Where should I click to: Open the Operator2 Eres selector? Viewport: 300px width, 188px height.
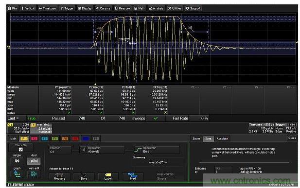pos(157,150)
